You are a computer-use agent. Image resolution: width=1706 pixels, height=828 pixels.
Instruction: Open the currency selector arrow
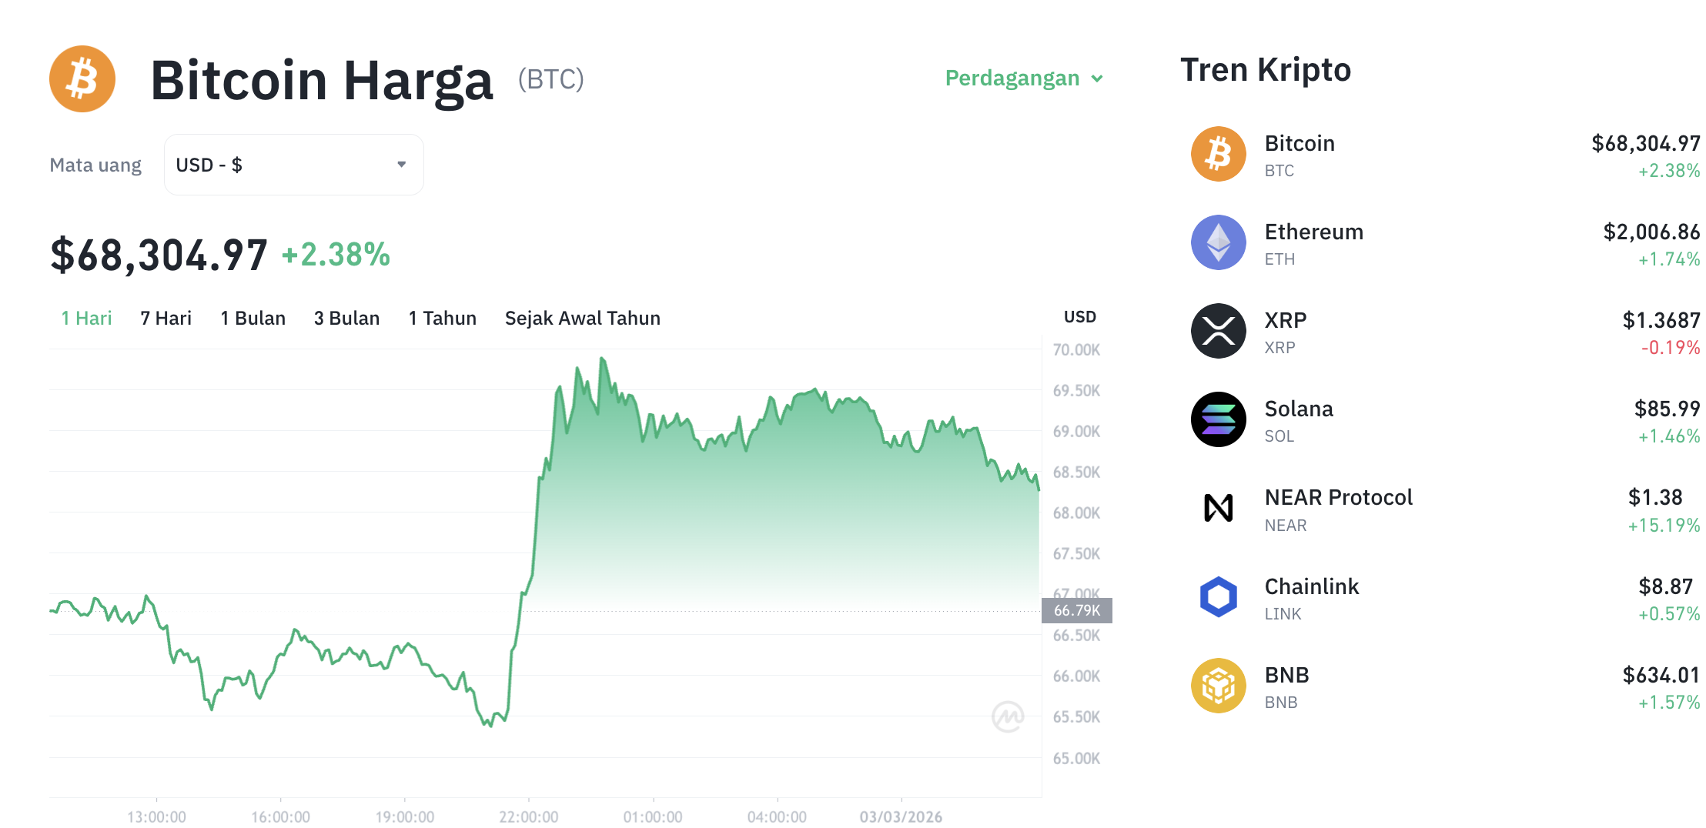pos(401,164)
